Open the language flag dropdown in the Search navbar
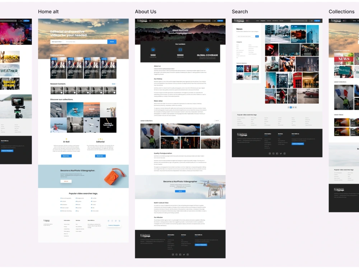The height and width of the screenshot is (269, 359). pos(248,21)
